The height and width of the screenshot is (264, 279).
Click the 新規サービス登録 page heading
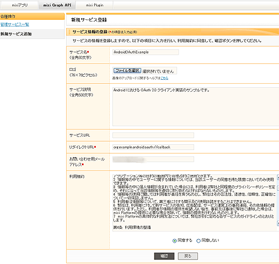tap(89, 20)
